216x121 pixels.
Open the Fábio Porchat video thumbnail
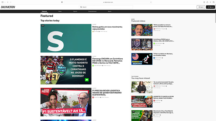142,30
